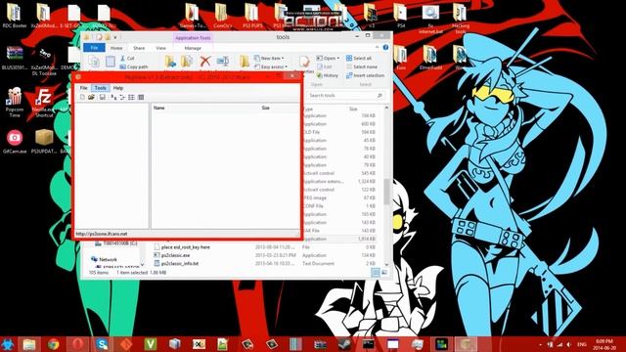Viewport: 626px width, 352px height.
Task: Click the New file toolbar icon
Action: point(82,98)
